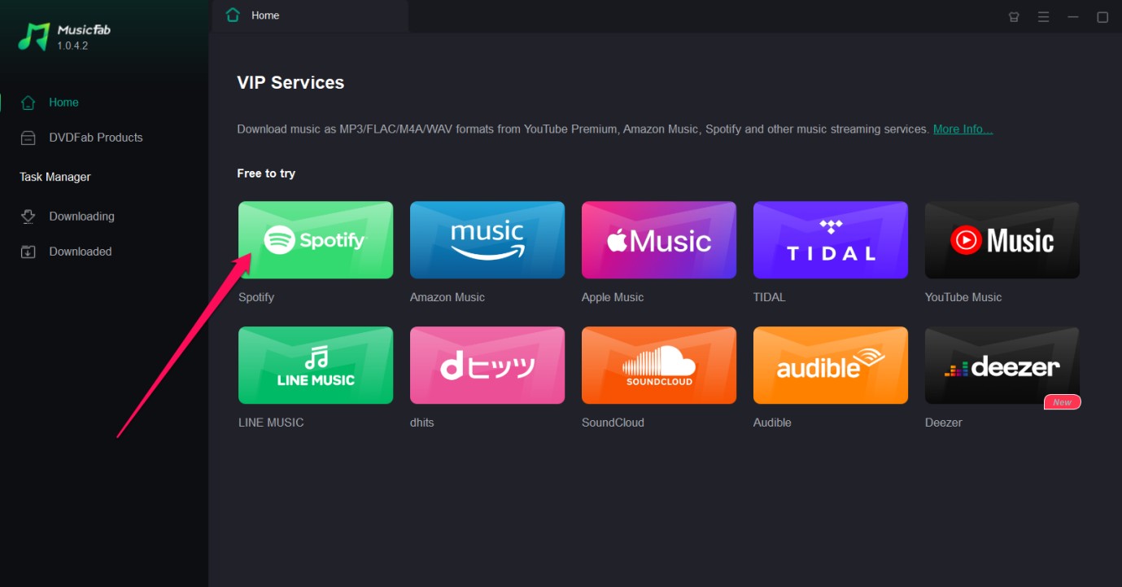Click the VIP Services heading
1122x587 pixels.
pyautogui.click(x=290, y=82)
